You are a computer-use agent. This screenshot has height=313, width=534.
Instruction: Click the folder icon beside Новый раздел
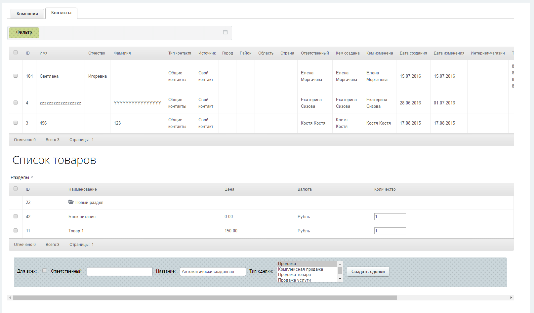pos(71,202)
